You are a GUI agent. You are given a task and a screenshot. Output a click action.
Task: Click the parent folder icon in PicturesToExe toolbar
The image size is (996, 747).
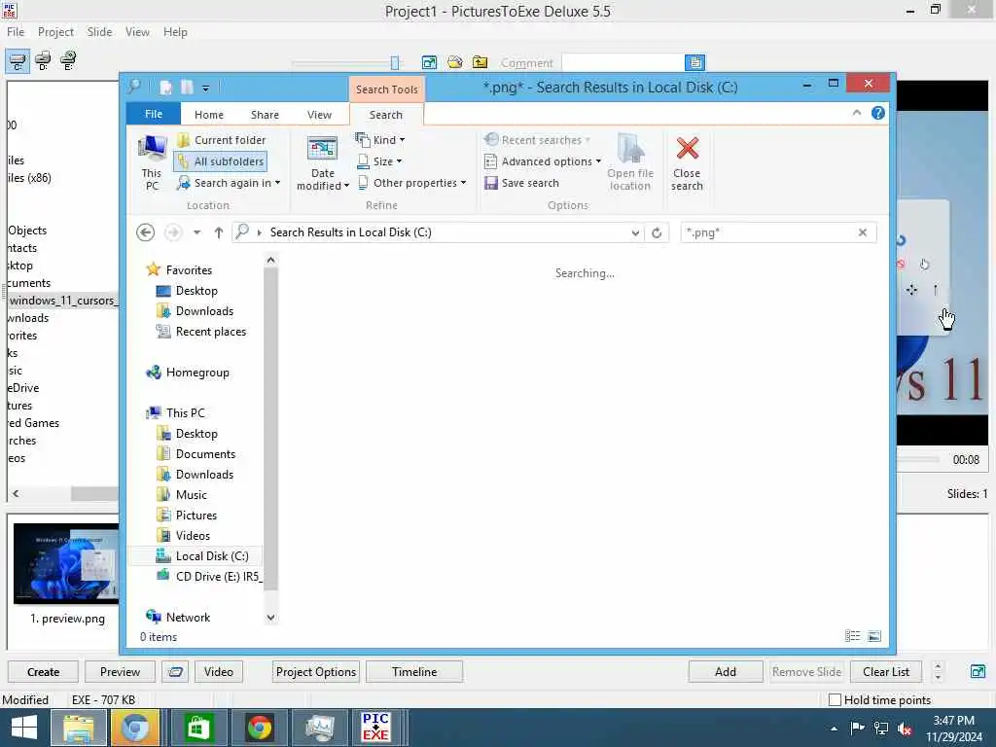pos(480,62)
